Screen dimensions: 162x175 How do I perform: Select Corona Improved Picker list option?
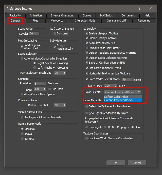point(119,100)
